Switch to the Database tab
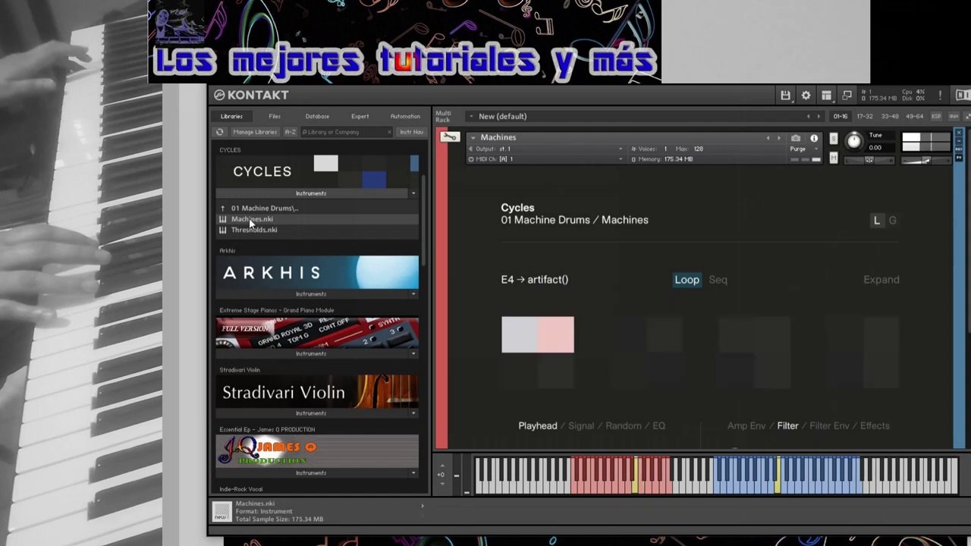The width and height of the screenshot is (971, 546). pos(317,116)
